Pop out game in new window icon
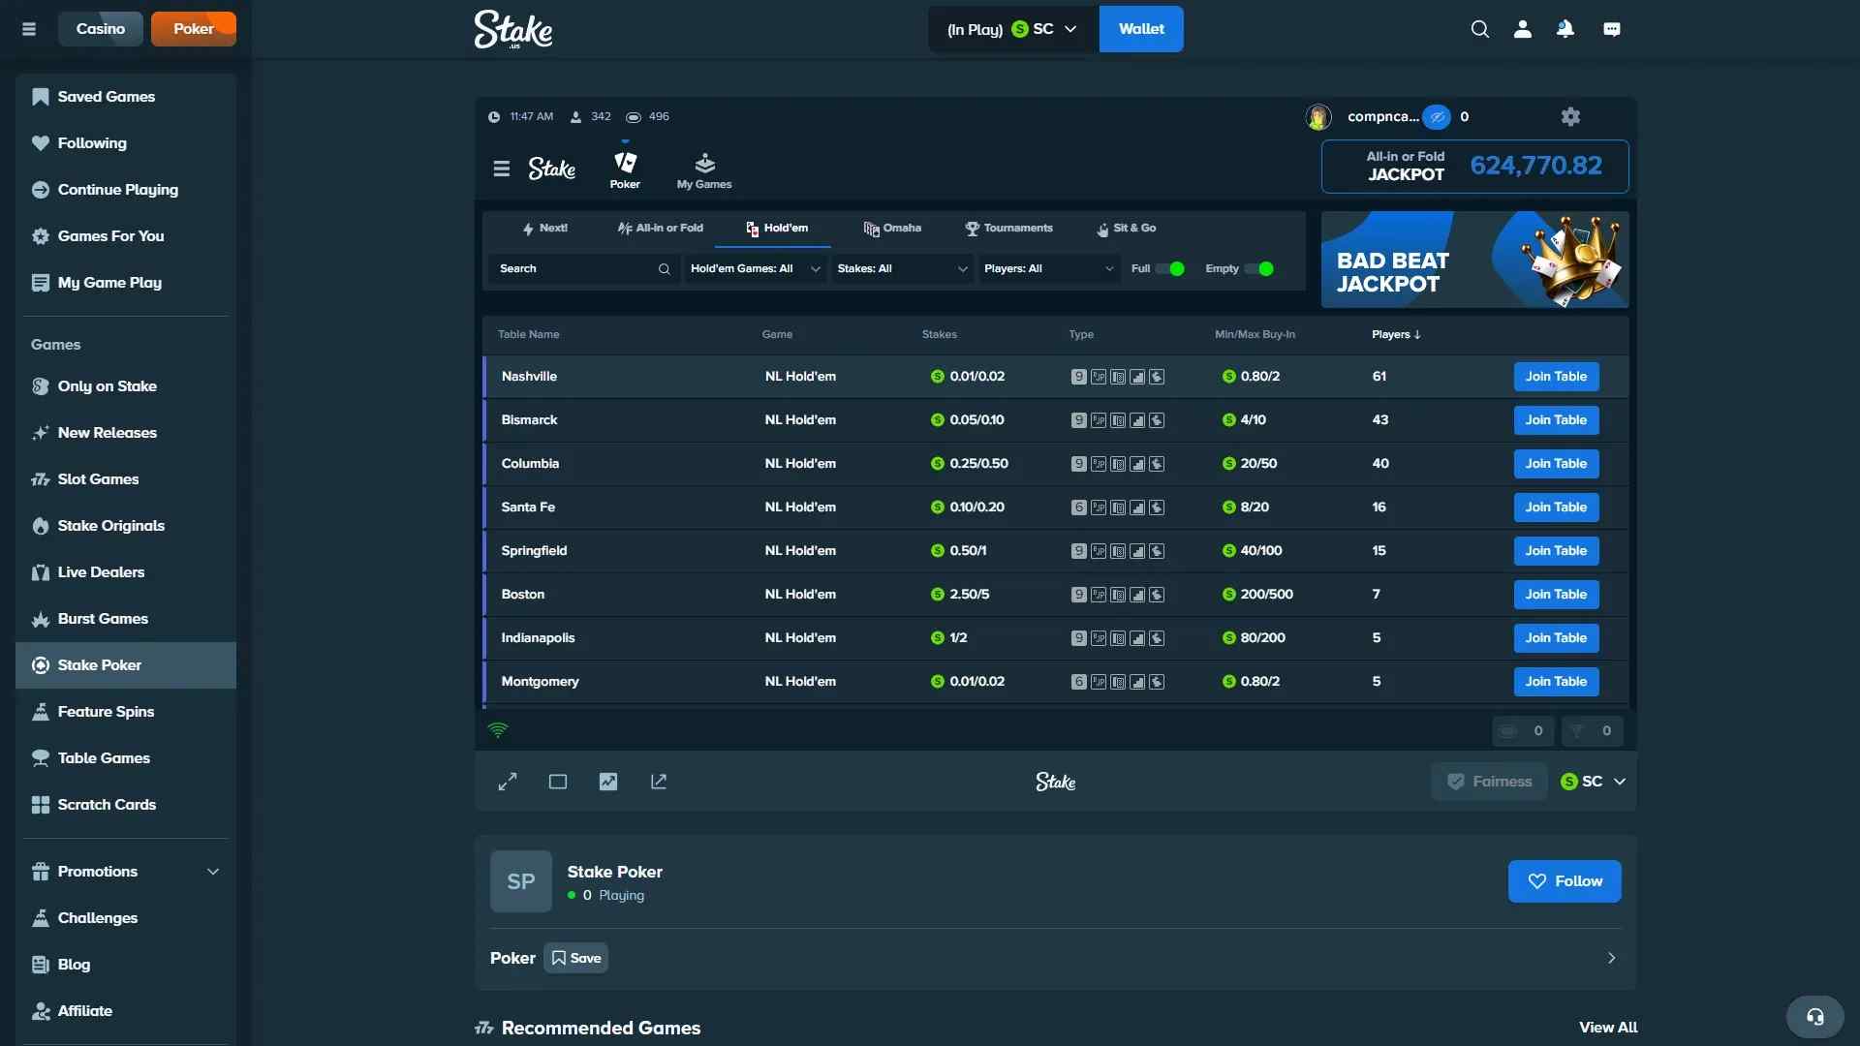This screenshot has height=1046, width=1860. (x=659, y=782)
